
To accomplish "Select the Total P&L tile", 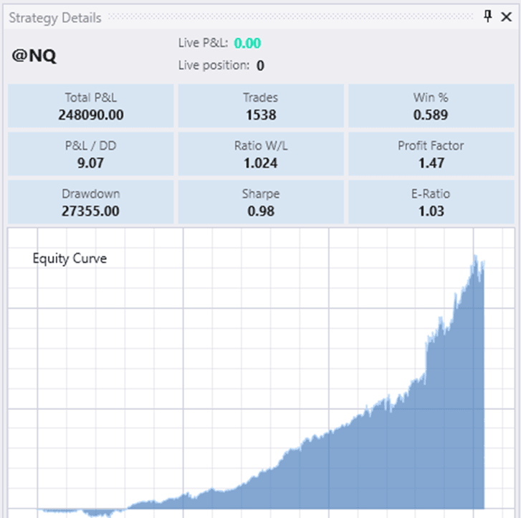I will 91,105.
